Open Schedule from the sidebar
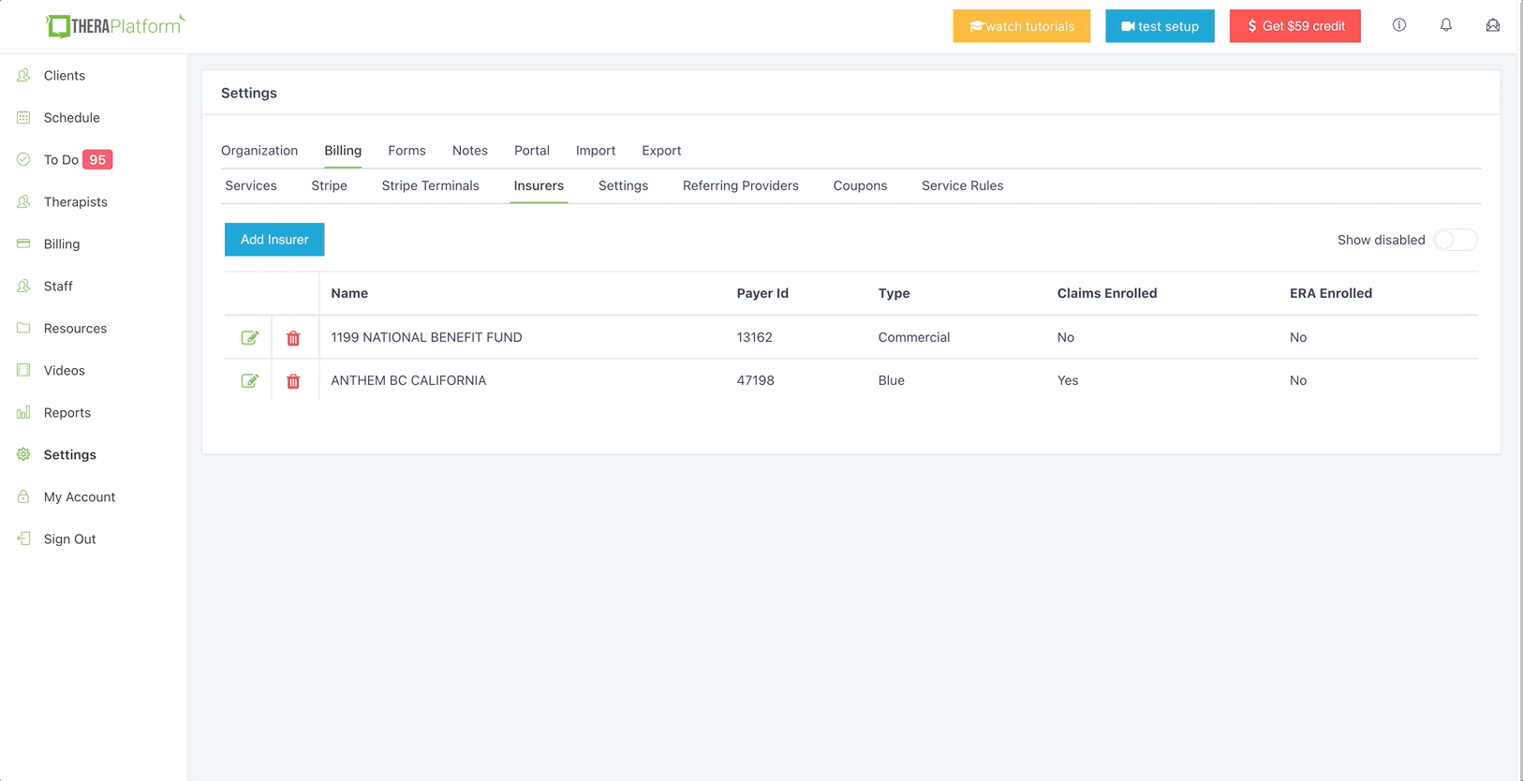The width and height of the screenshot is (1523, 781). pyautogui.click(x=71, y=117)
